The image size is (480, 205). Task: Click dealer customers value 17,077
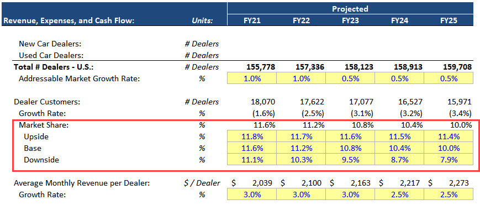point(362,102)
